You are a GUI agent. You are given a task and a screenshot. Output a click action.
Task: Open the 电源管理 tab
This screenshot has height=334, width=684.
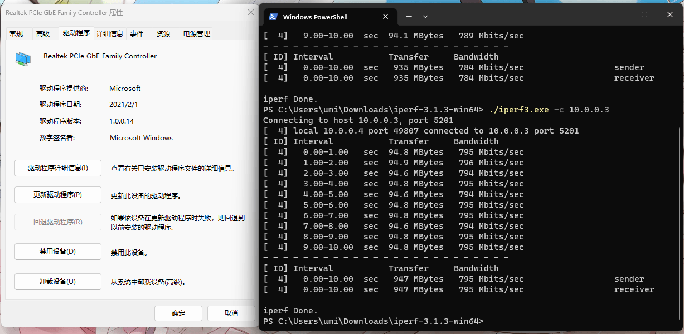click(196, 34)
